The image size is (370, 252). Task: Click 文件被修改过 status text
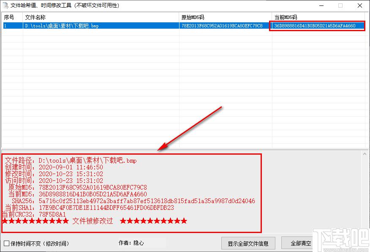pyautogui.click(x=93, y=221)
